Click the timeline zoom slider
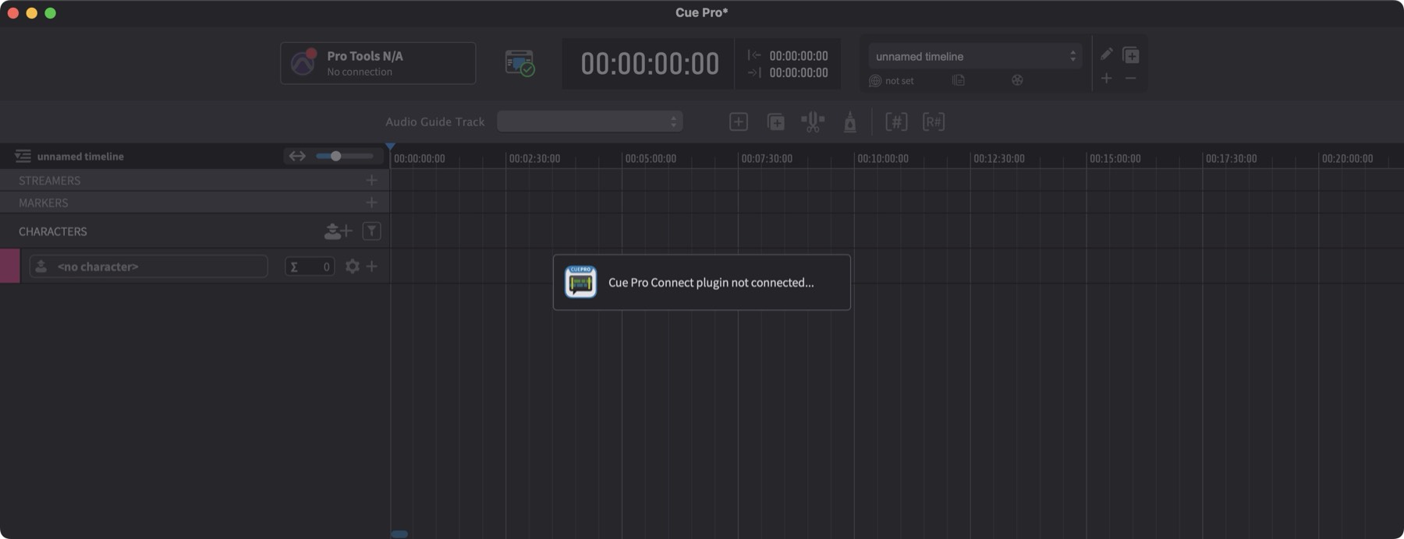The height and width of the screenshot is (539, 1404). [x=344, y=157]
